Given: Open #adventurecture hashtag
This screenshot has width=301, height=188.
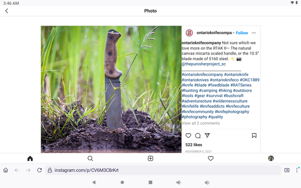Looking at the screenshot, I should [196, 101].
